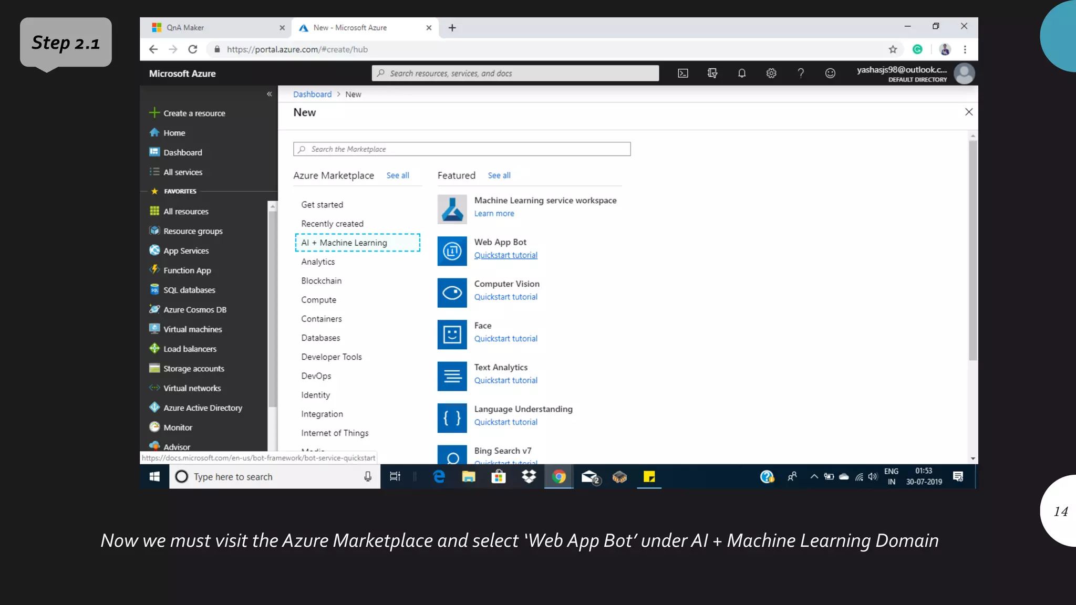Collapse the left sidebar menu
Image resolution: width=1076 pixels, height=605 pixels.
pyautogui.click(x=270, y=94)
